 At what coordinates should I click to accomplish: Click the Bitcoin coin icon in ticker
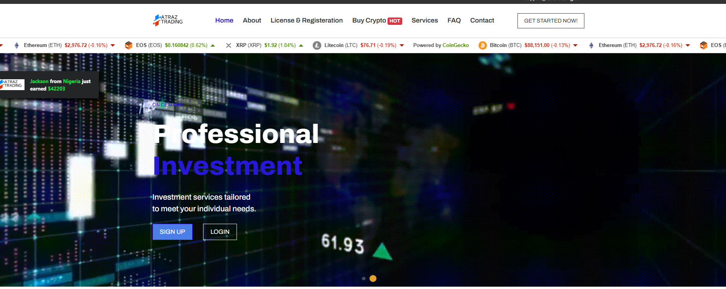pyautogui.click(x=482, y=45)
